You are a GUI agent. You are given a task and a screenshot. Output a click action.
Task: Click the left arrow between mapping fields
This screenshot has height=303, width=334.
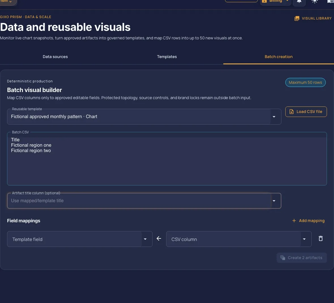click(x=159, y=239)
